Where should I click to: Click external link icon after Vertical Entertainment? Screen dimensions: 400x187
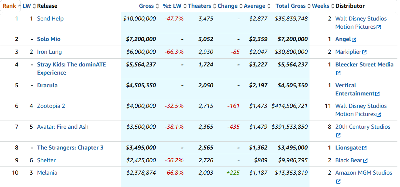[378, 94]
